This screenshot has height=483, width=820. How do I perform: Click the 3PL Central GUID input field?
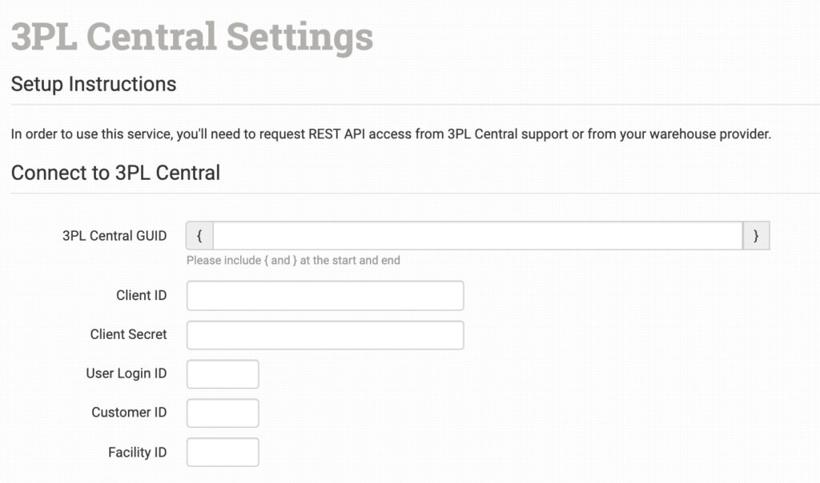click(477, 236)
